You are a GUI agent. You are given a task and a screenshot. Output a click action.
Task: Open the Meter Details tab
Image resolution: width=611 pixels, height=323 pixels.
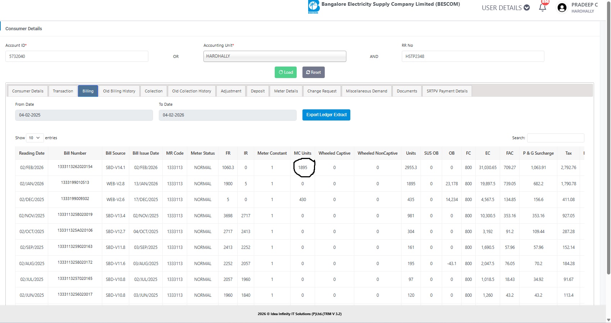(286, 91)
